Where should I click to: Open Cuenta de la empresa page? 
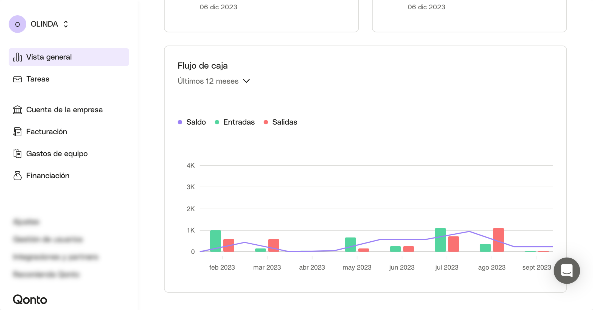(x=64, y=110)
